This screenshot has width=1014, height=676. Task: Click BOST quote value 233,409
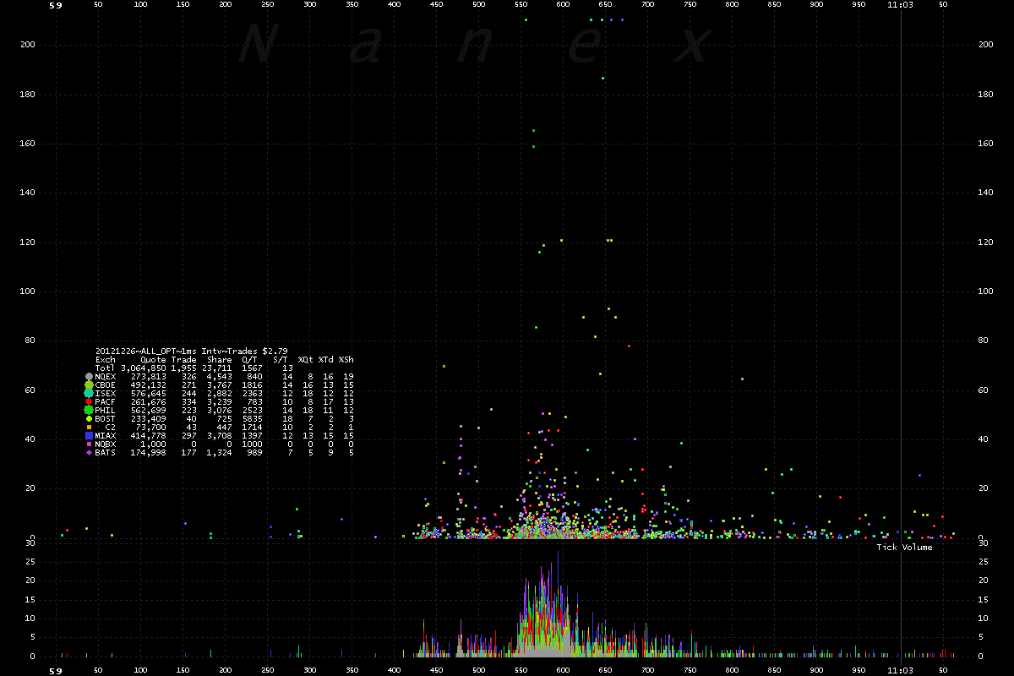click(149, 418)
